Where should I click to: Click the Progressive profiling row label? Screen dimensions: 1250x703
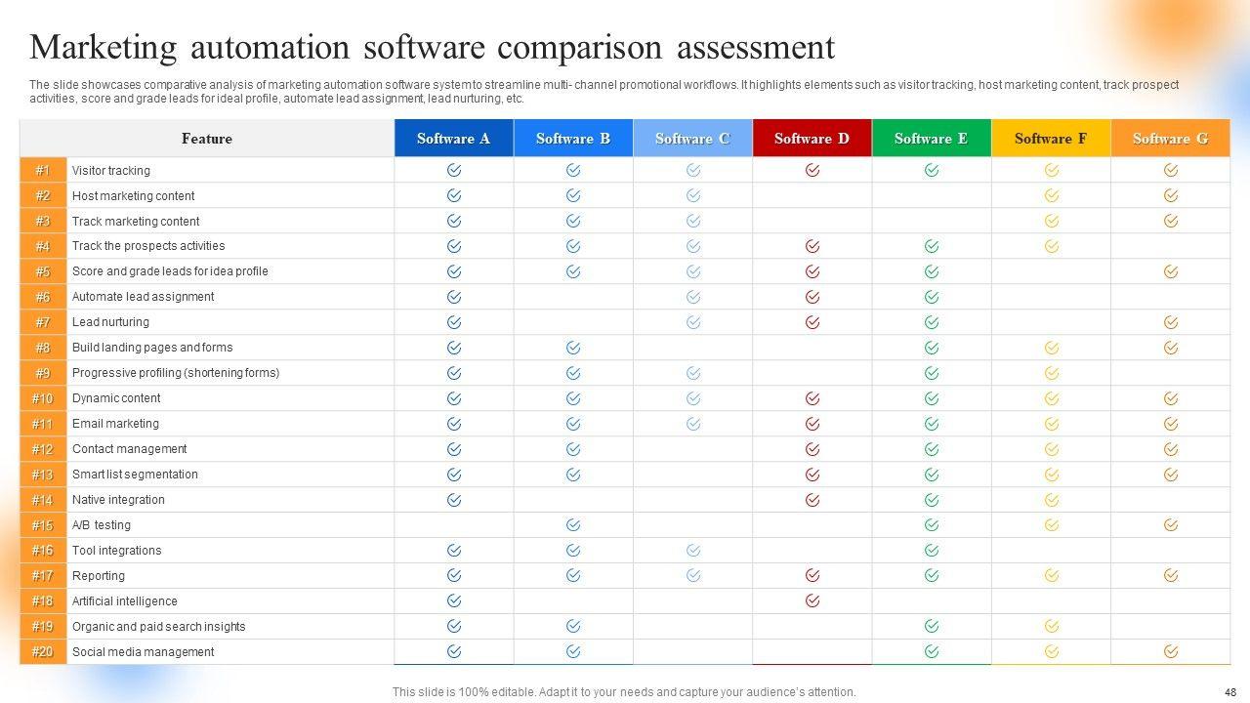tap(176, 373)
